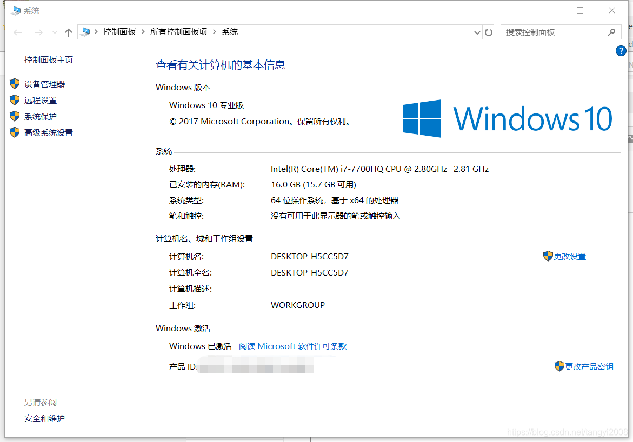
Task: Maximize the 系统 window
Action: 580,10
